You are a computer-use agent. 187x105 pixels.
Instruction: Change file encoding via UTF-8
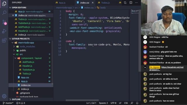pyautogui.click(x=113, y=103)
